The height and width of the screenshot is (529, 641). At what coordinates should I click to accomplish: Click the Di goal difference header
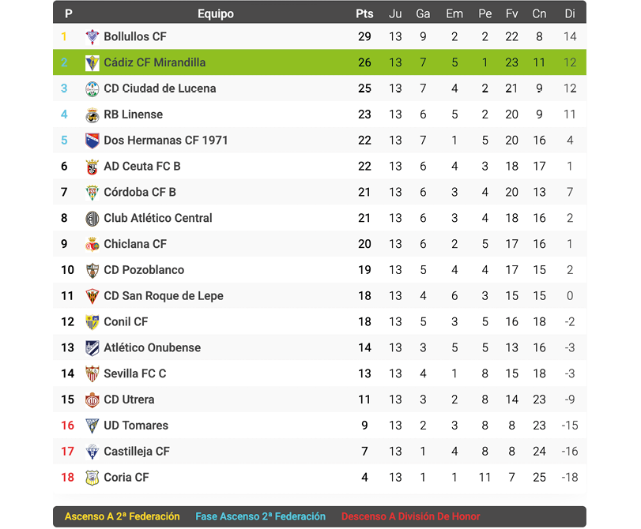coord(570,13)
